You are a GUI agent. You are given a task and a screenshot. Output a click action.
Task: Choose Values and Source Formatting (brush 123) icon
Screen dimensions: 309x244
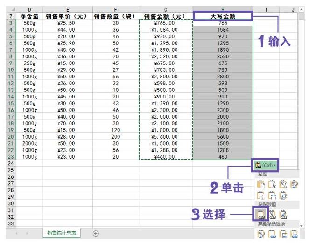click(283, 214)
